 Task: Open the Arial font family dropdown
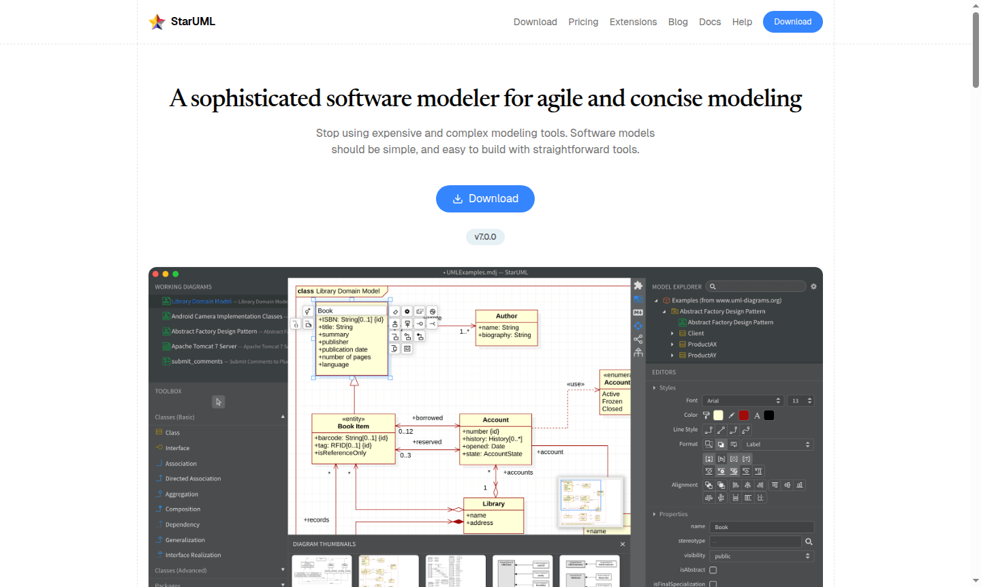tap(742, 400)
